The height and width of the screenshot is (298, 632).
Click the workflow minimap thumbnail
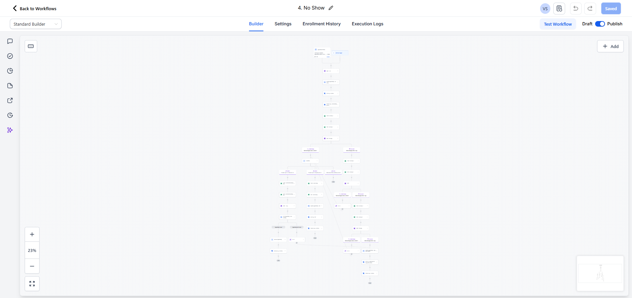pos(600,273)
